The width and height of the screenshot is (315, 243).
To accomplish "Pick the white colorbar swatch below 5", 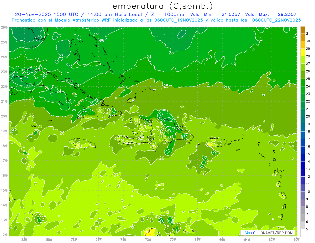I will click(x=303, y=233).
